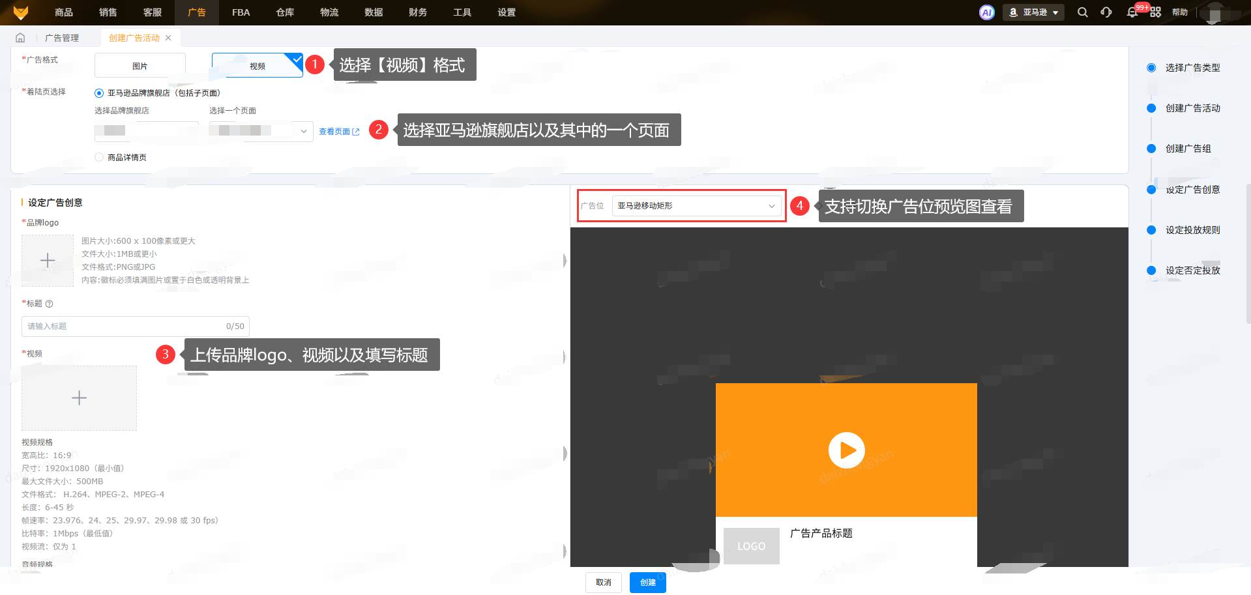
Task: Open the 商品 menu
Action: (x=64, y=12)
